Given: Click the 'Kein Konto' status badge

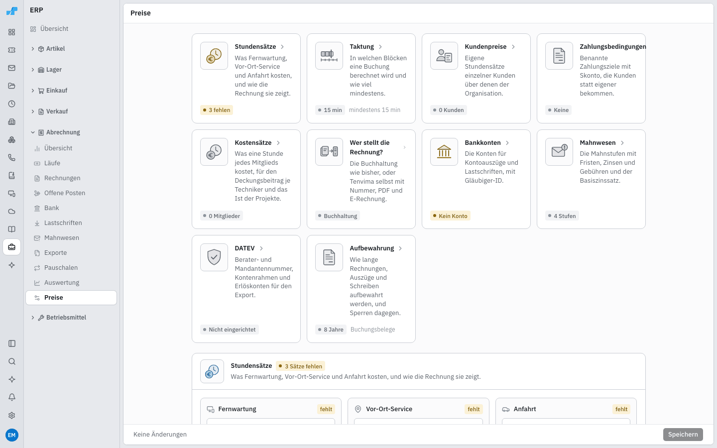Looking at the screenshot, I should coord(450,216).
